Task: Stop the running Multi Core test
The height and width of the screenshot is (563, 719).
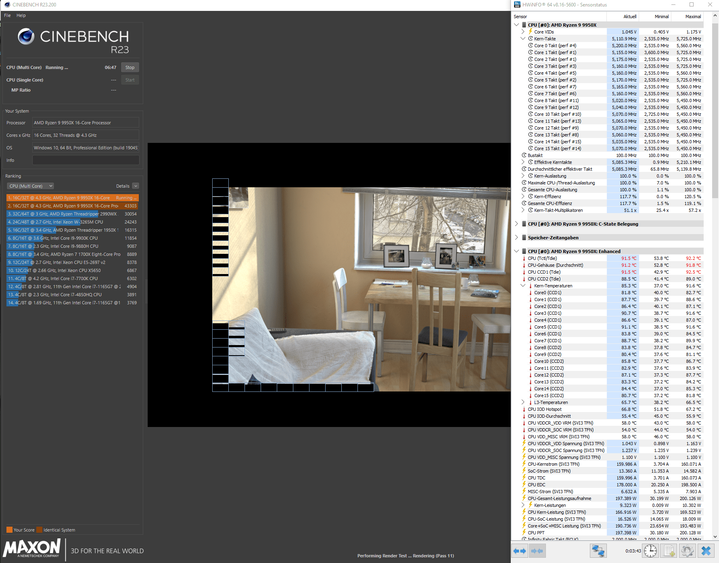Action: click(x=130, y=67)
